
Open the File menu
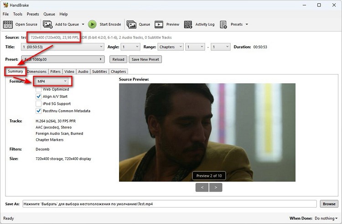point(5,14)
